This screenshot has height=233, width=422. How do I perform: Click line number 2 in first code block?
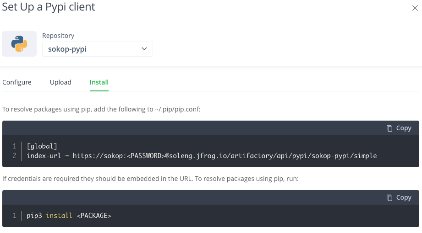tap(15, 156)
